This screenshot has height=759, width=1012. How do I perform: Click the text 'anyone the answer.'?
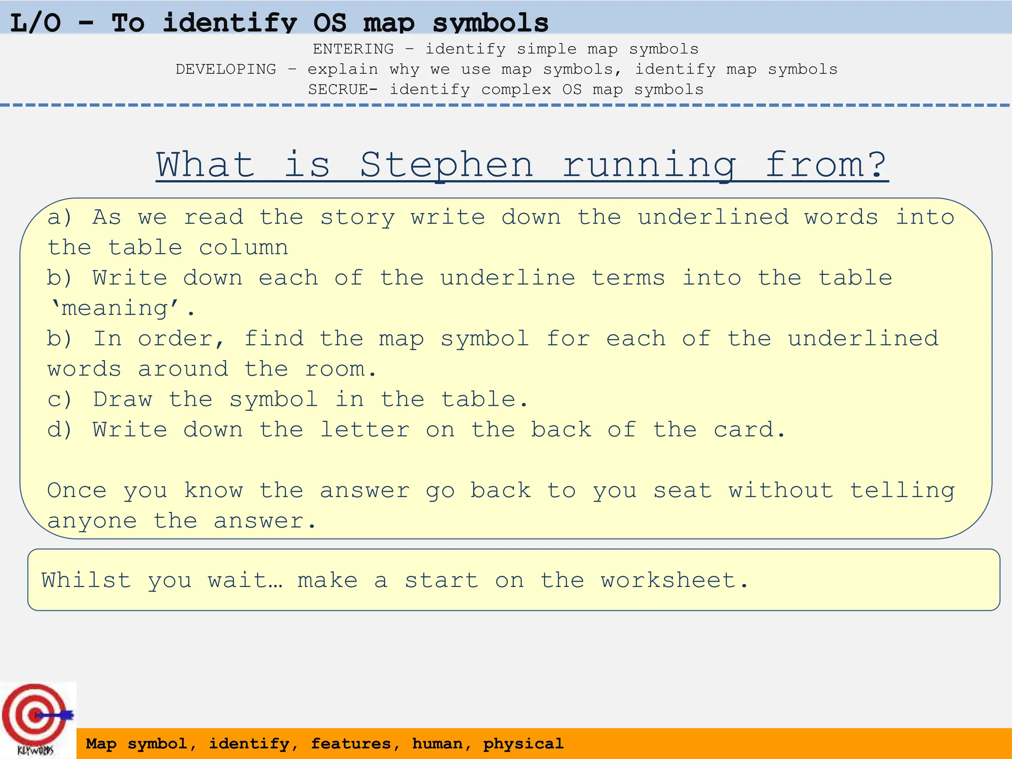click(x=182, y=521)
